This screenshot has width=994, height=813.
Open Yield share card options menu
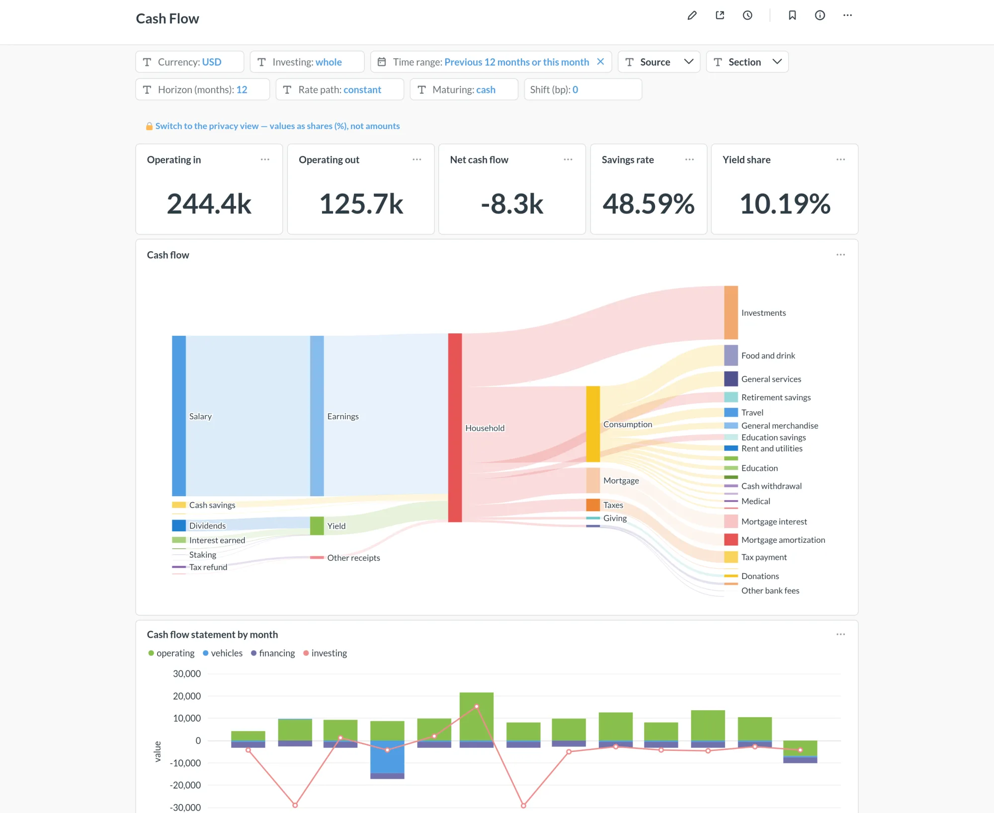pyautogui.click(x=840, y=159)
